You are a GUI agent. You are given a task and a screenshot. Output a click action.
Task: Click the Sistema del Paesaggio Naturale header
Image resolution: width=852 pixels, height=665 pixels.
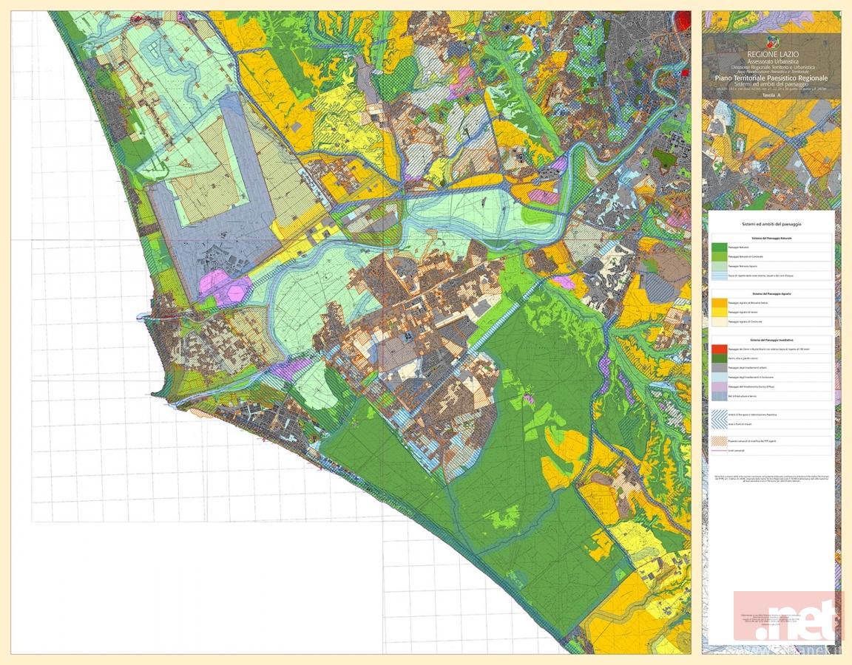771,239
